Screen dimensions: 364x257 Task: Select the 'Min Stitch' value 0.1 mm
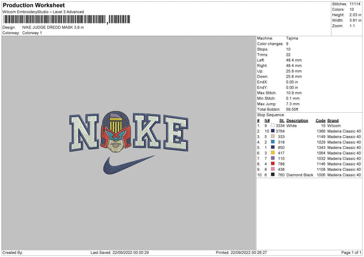pos(292,98)
